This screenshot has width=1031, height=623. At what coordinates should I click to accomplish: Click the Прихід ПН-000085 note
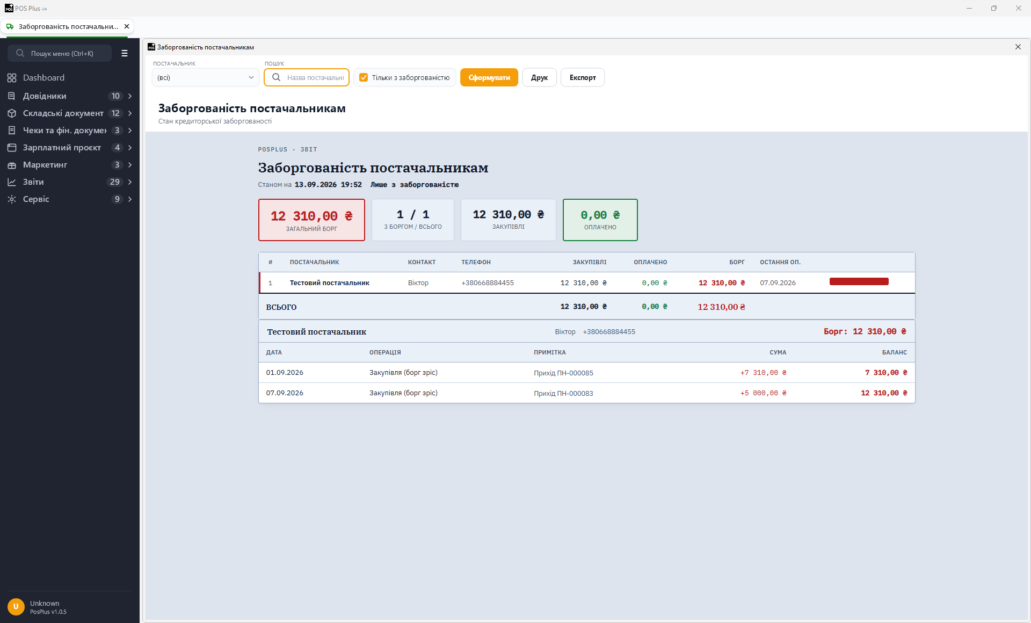pyautogui.click(x=563, y=373)
